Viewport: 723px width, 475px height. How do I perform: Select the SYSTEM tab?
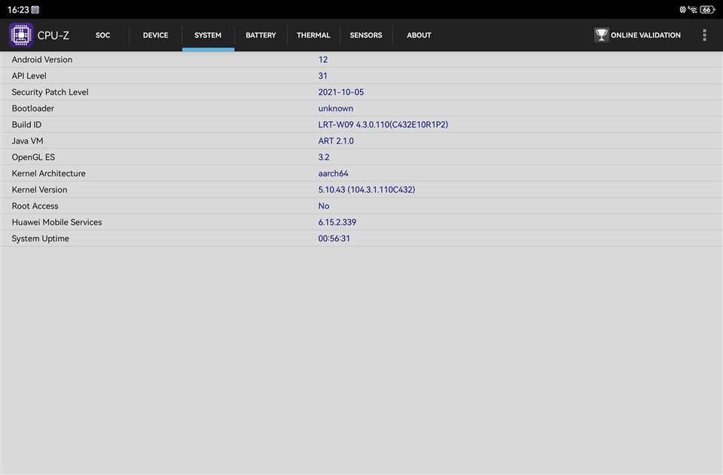(208, 35)
